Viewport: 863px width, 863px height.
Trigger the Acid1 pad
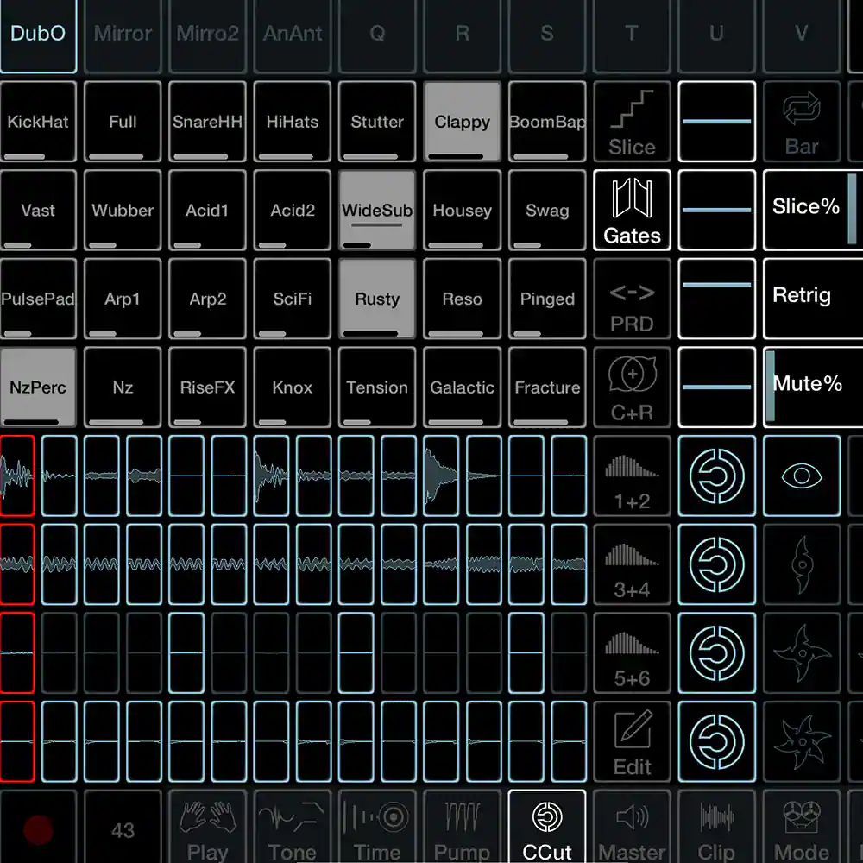tap(207, 211)
